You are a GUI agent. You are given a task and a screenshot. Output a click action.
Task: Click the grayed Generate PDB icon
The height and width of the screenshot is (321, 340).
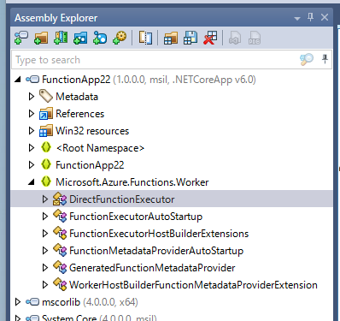[x=255, y=38]
